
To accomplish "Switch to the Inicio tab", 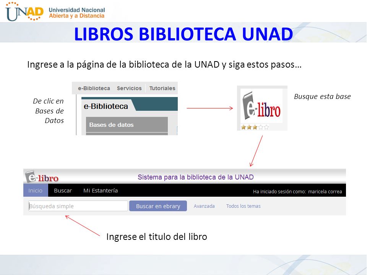I will coord(36,190).
